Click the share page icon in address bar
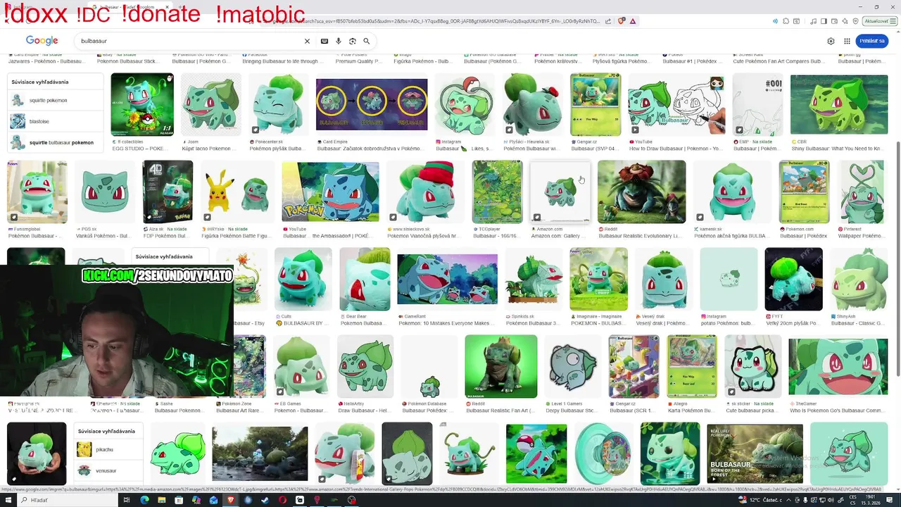The height and width of the screenshot is (507, 901). [x=609, y=21]
